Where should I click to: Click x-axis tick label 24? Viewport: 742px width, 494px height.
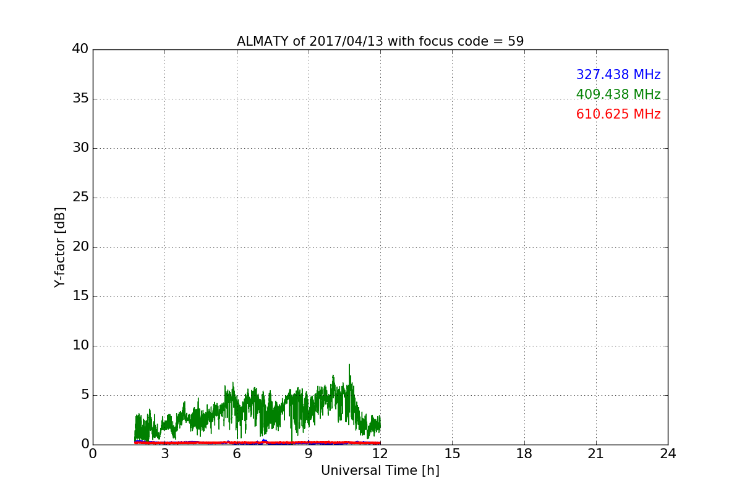point(668,453)
